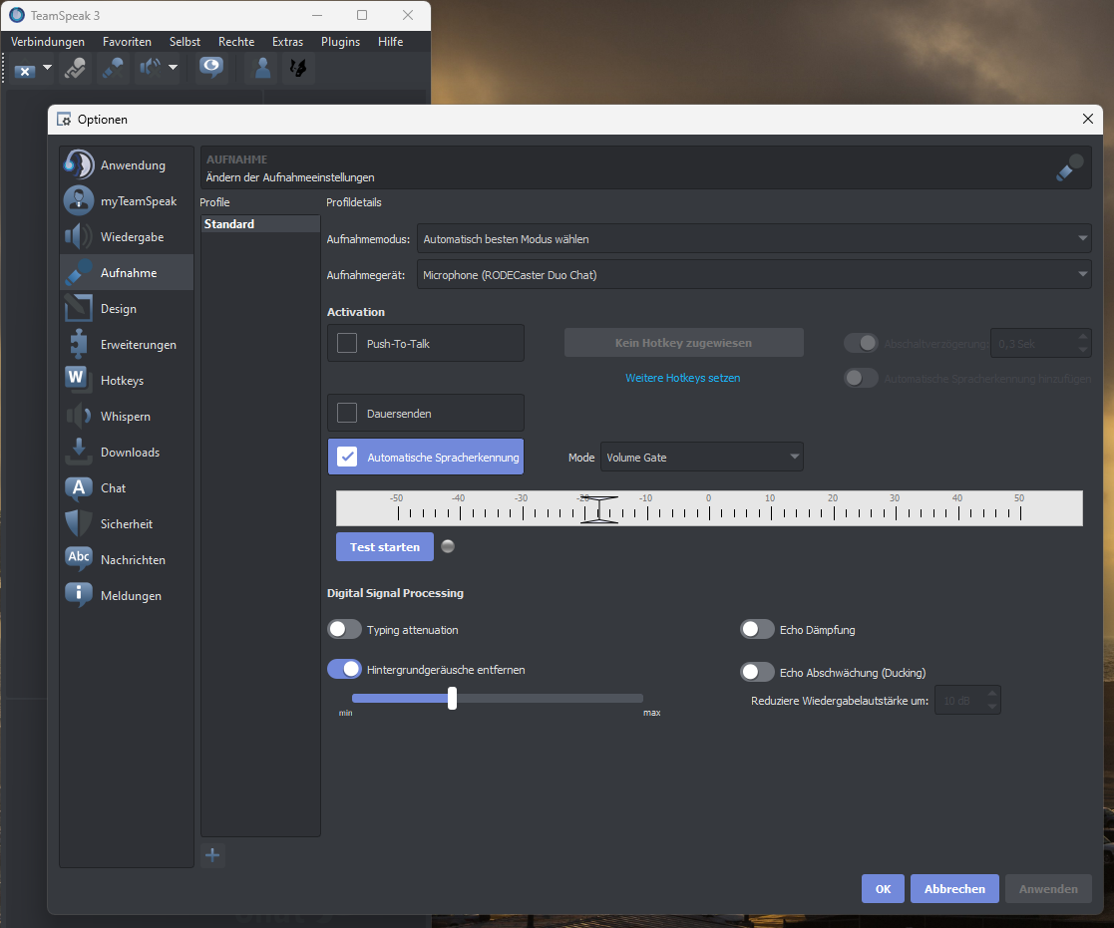This screenshot has width=1114, height=928.
Task: Enable the Echo Dämpfung toggle
Action: 757,630
